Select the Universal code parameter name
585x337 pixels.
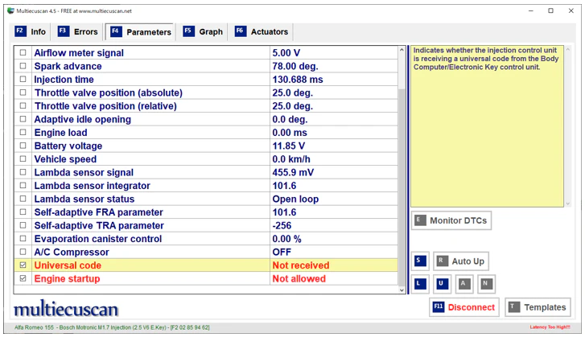coord(68,265)
